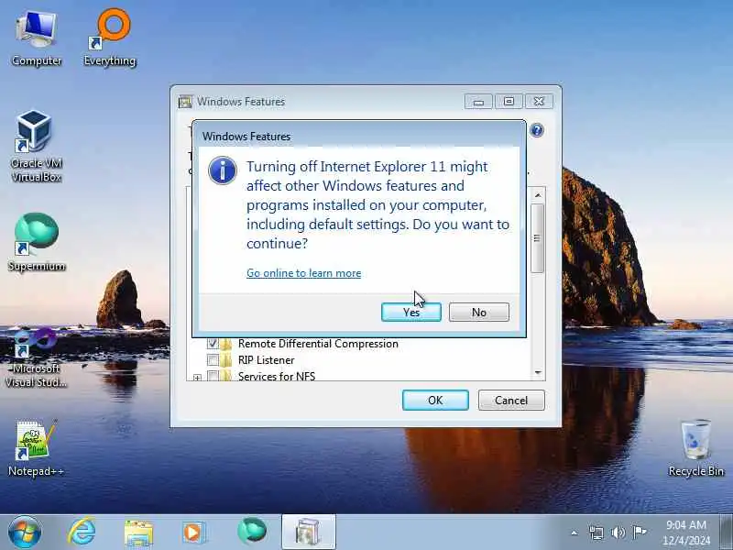The image size is (733, 550).
Task: Launch Internet Explorer from the taskbar
Action: pyautogui.click(x=82, y=533)
